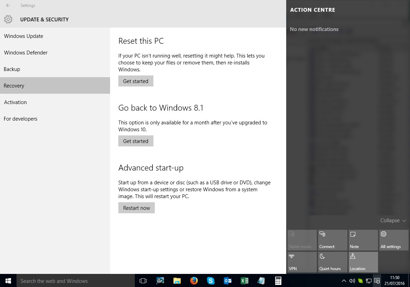This screenshot has height=287, width=410.
Task: Click the Action Centre notification icon in the tray
Action: (377, 281)
